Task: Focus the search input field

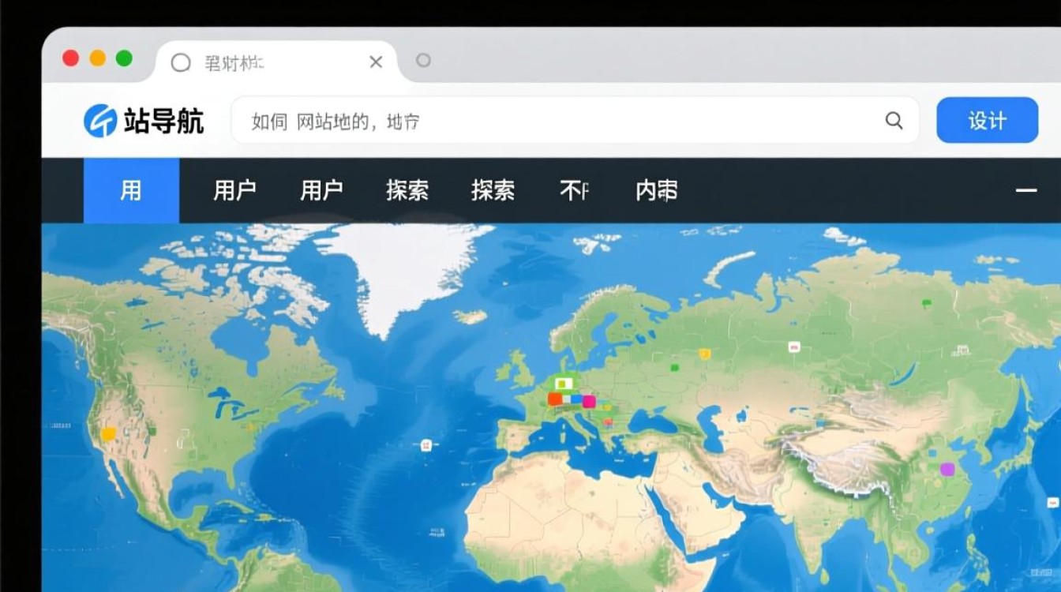Action: pyautogui.click(x=553, y=120)
